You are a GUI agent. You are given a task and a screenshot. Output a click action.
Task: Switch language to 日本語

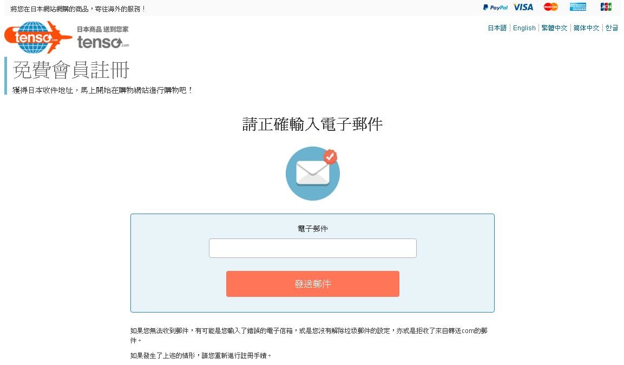click(497, 28)
